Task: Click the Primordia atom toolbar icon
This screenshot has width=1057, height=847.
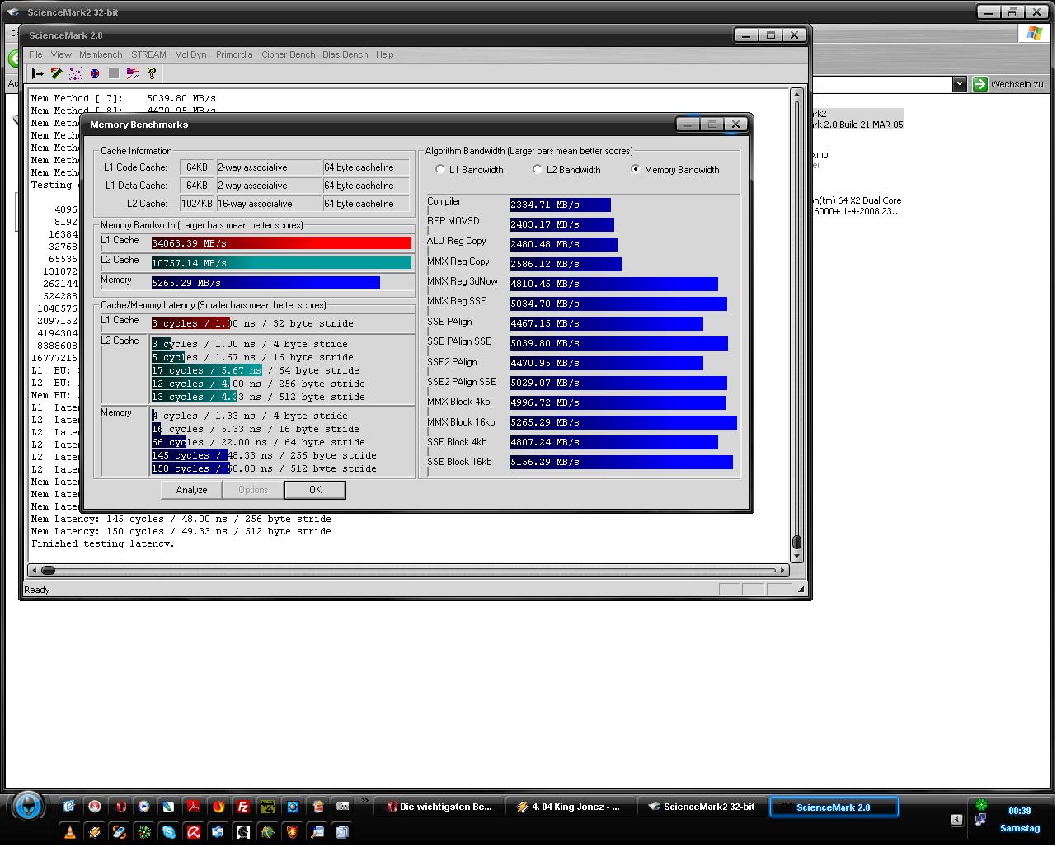Action: 95,73
